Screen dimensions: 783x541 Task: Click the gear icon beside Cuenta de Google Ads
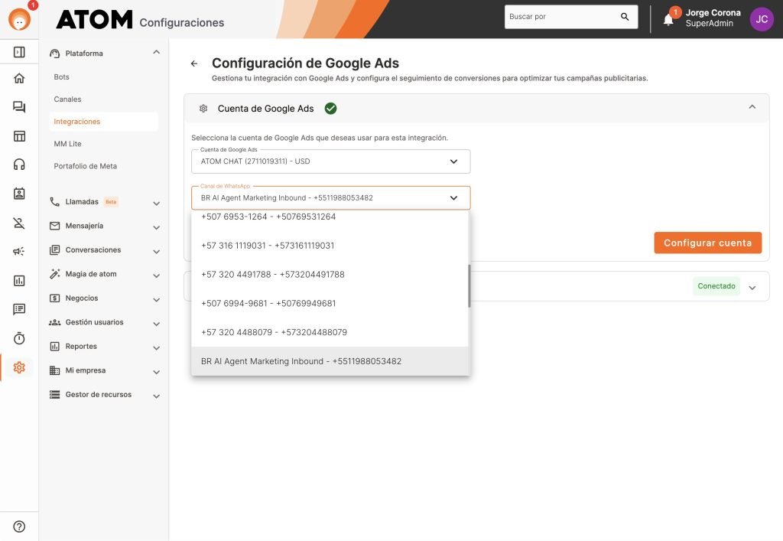point(203,109)
